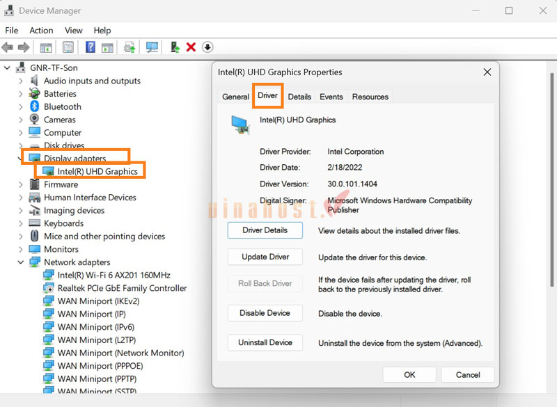Click the Mice and pointing devices icon
Screen dimensions: 557x407
34,236
